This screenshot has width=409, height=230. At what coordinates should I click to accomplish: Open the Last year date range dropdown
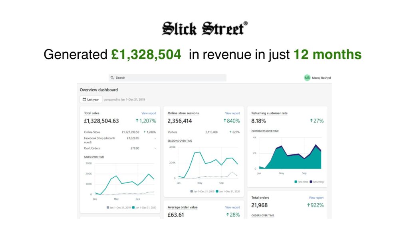point(91,99)
